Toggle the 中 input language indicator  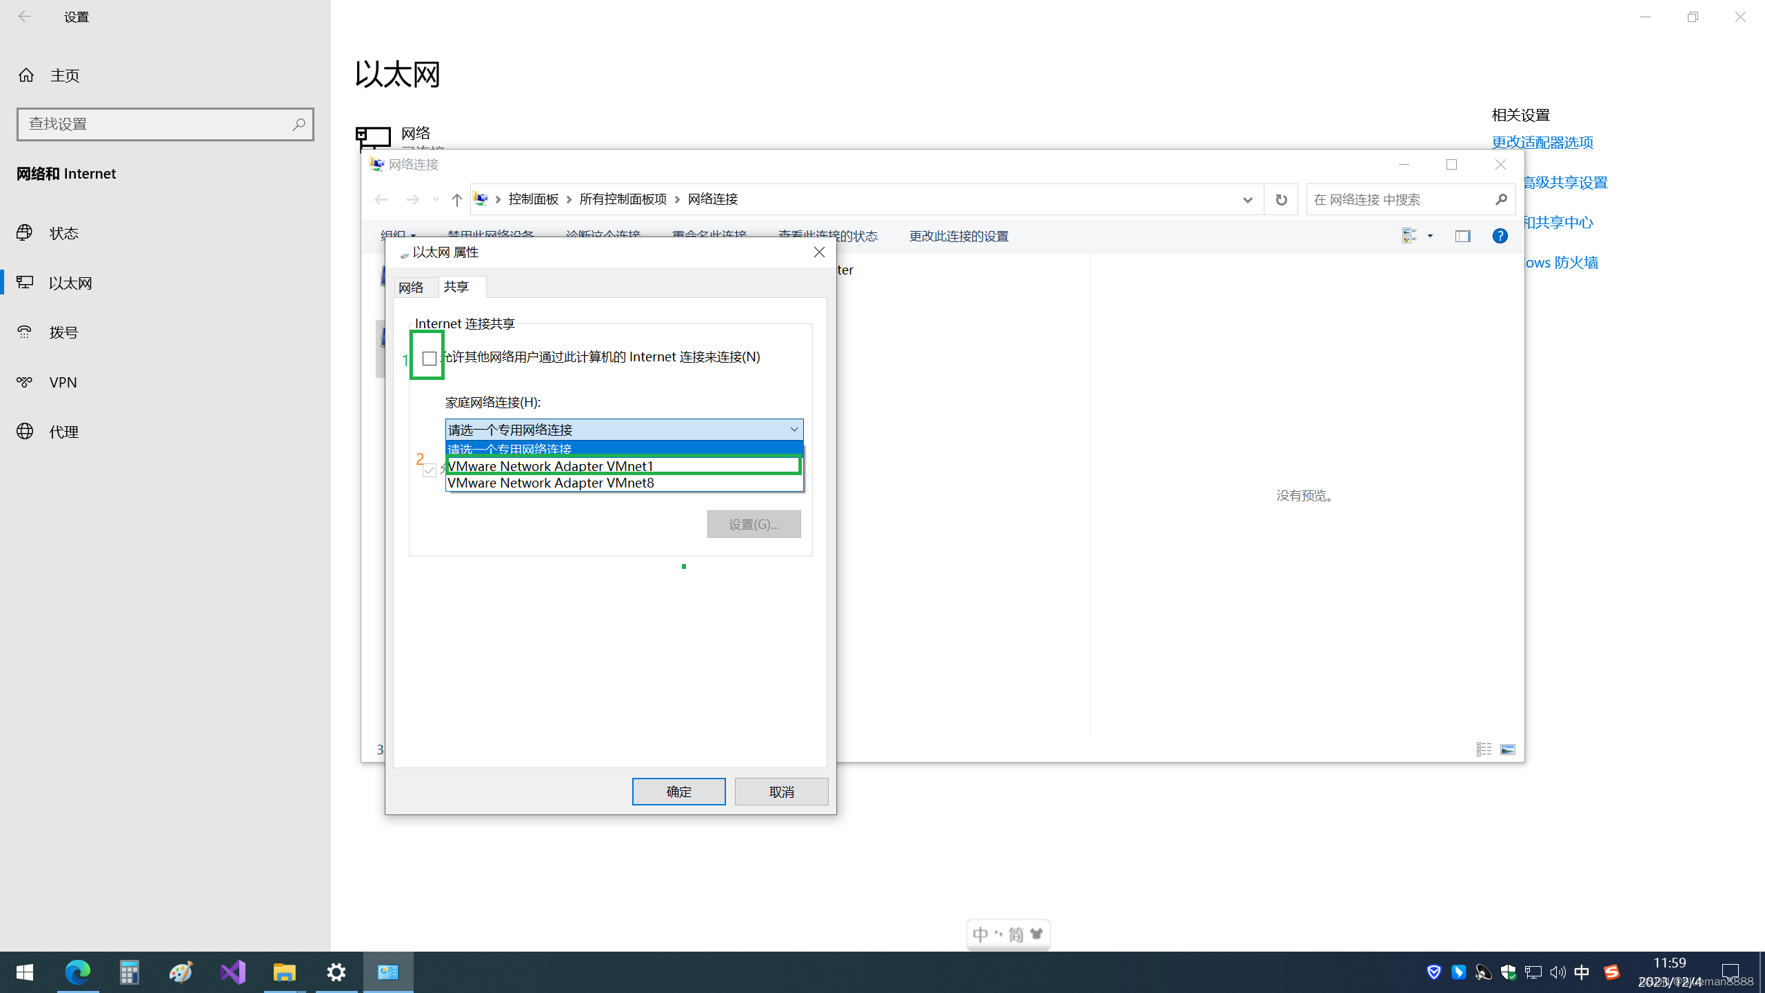(x=1582, y=972)
